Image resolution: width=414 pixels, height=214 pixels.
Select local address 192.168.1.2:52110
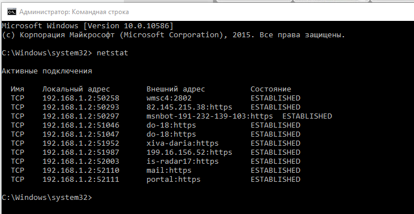[81, 171]
